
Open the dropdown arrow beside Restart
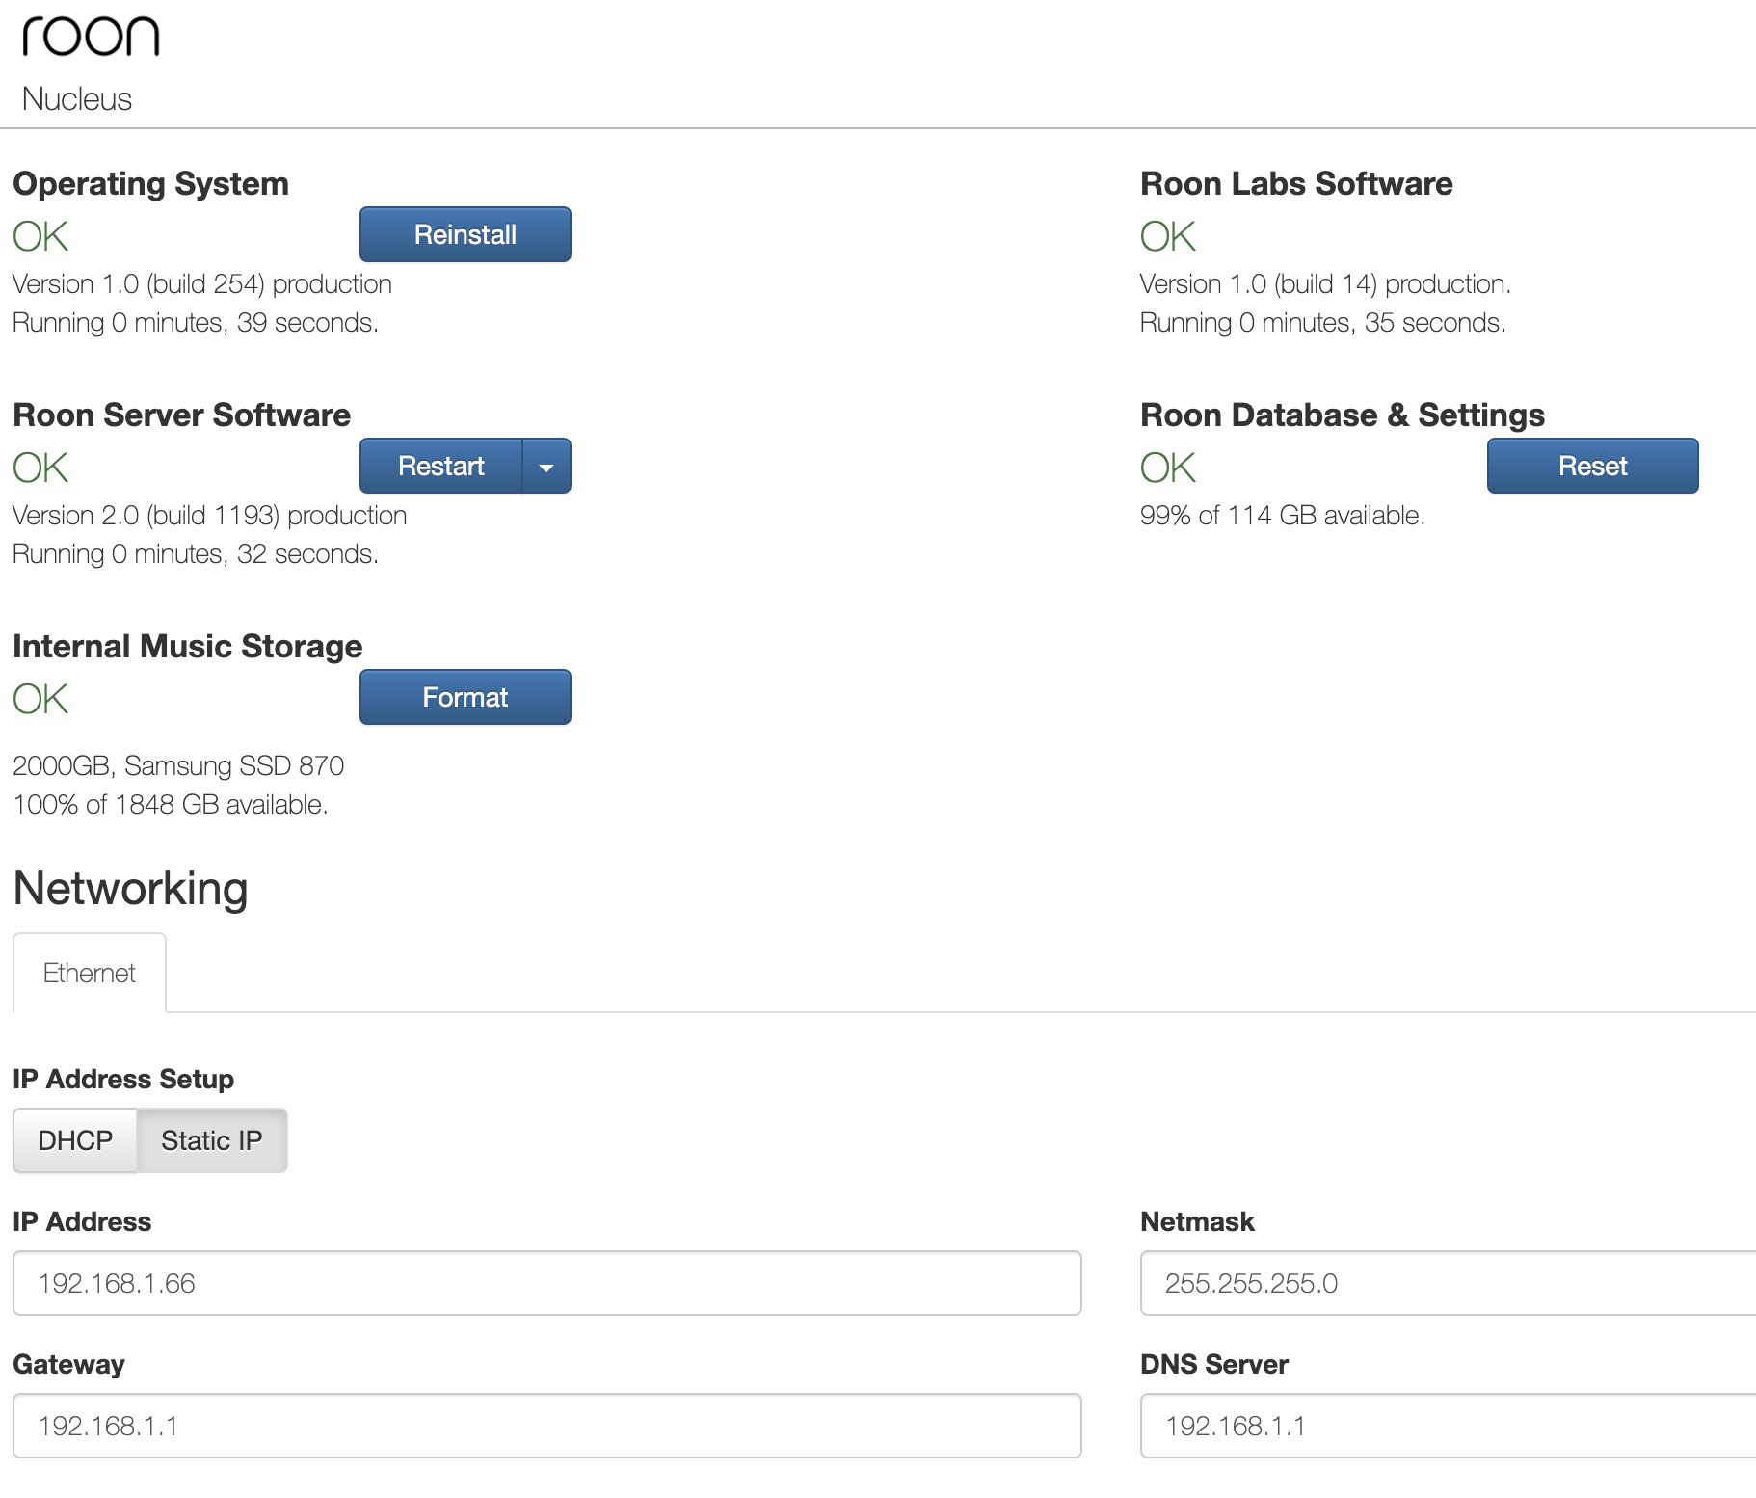click(x=546, y=467)
